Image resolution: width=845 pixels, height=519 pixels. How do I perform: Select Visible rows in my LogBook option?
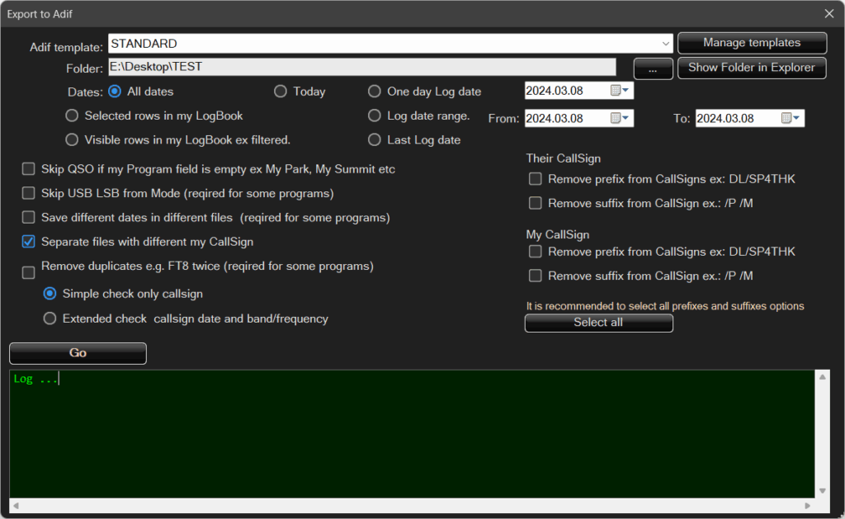(x=72, y=139)
